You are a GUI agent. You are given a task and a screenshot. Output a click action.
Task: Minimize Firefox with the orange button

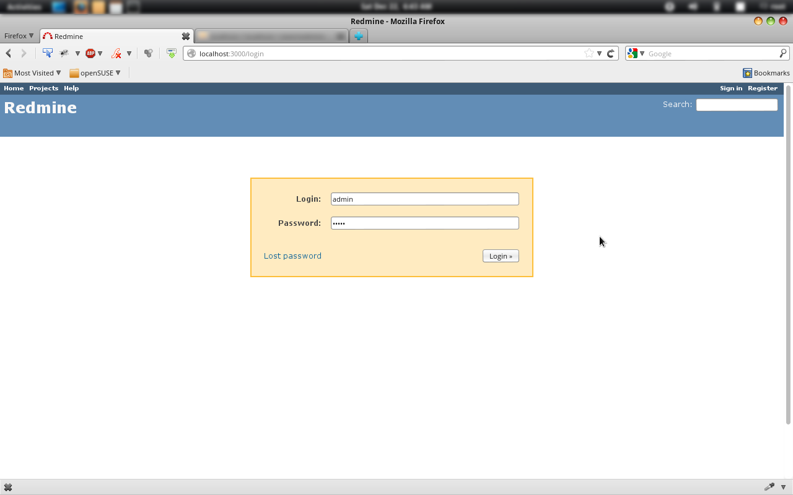[758, 21]
